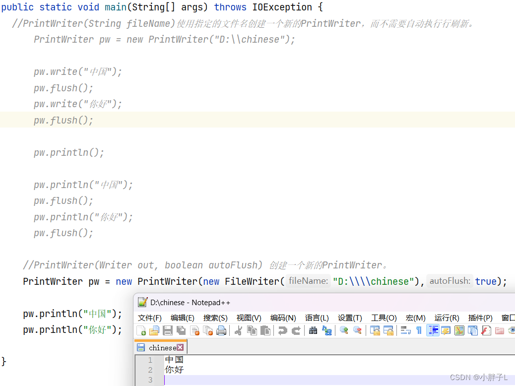Open the 文件(F) menu

[149, 318]
